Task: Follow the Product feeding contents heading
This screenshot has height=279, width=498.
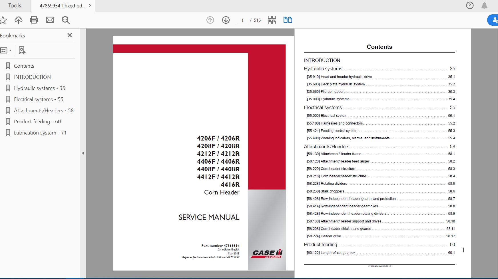Action: point(379,245)
